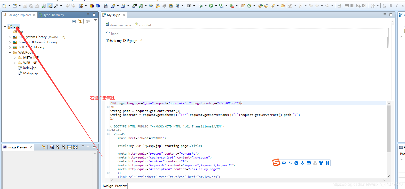405x189 pixels.
Task: Collapse the 'one' project tree node
Action: pyautogui.click(x=5, y=27)
